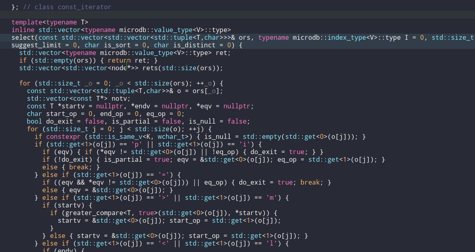Click the 'ret;' variable declaration line
The image size is (475, 252).
pos(125,53)
